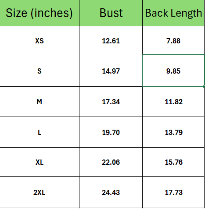Select the 19.70 bust cell
The height and width of the screenshot is (209, 205).
click(x=111, y=132)
